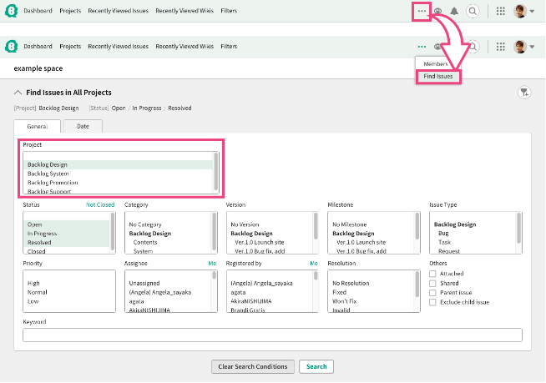The image size is (546, 383).
Task: Click the Resolution list scrollbar
Action: point(417,285)
